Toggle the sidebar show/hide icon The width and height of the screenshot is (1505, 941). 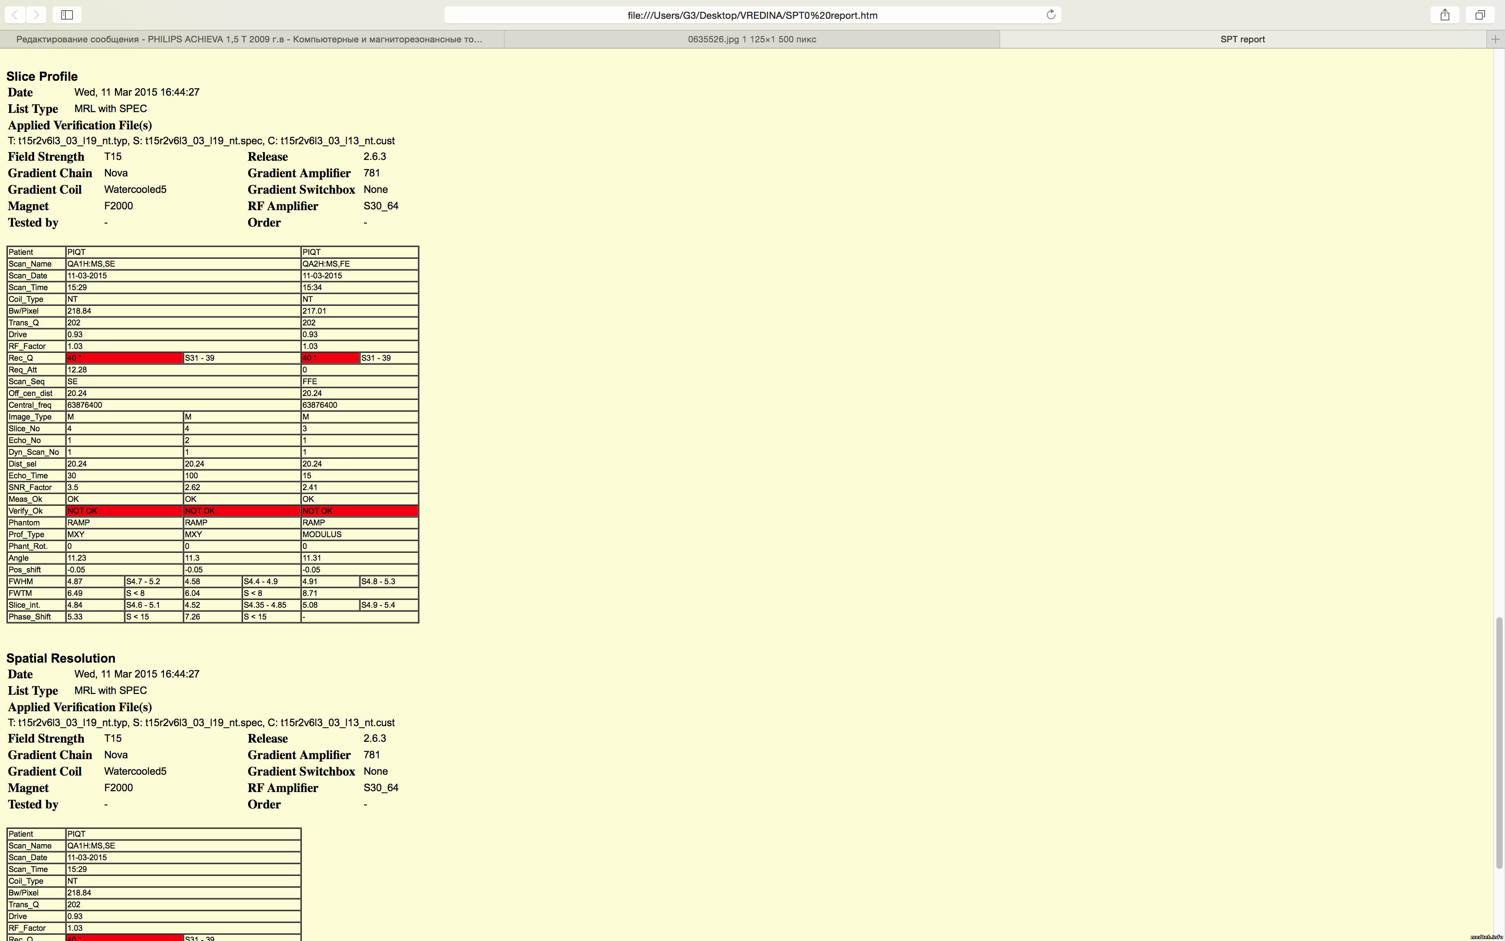(x=67, y=15)
